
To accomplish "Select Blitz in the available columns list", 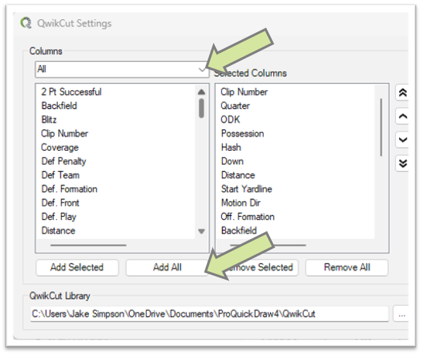I will pyautogui.click(x=49, y=120).
